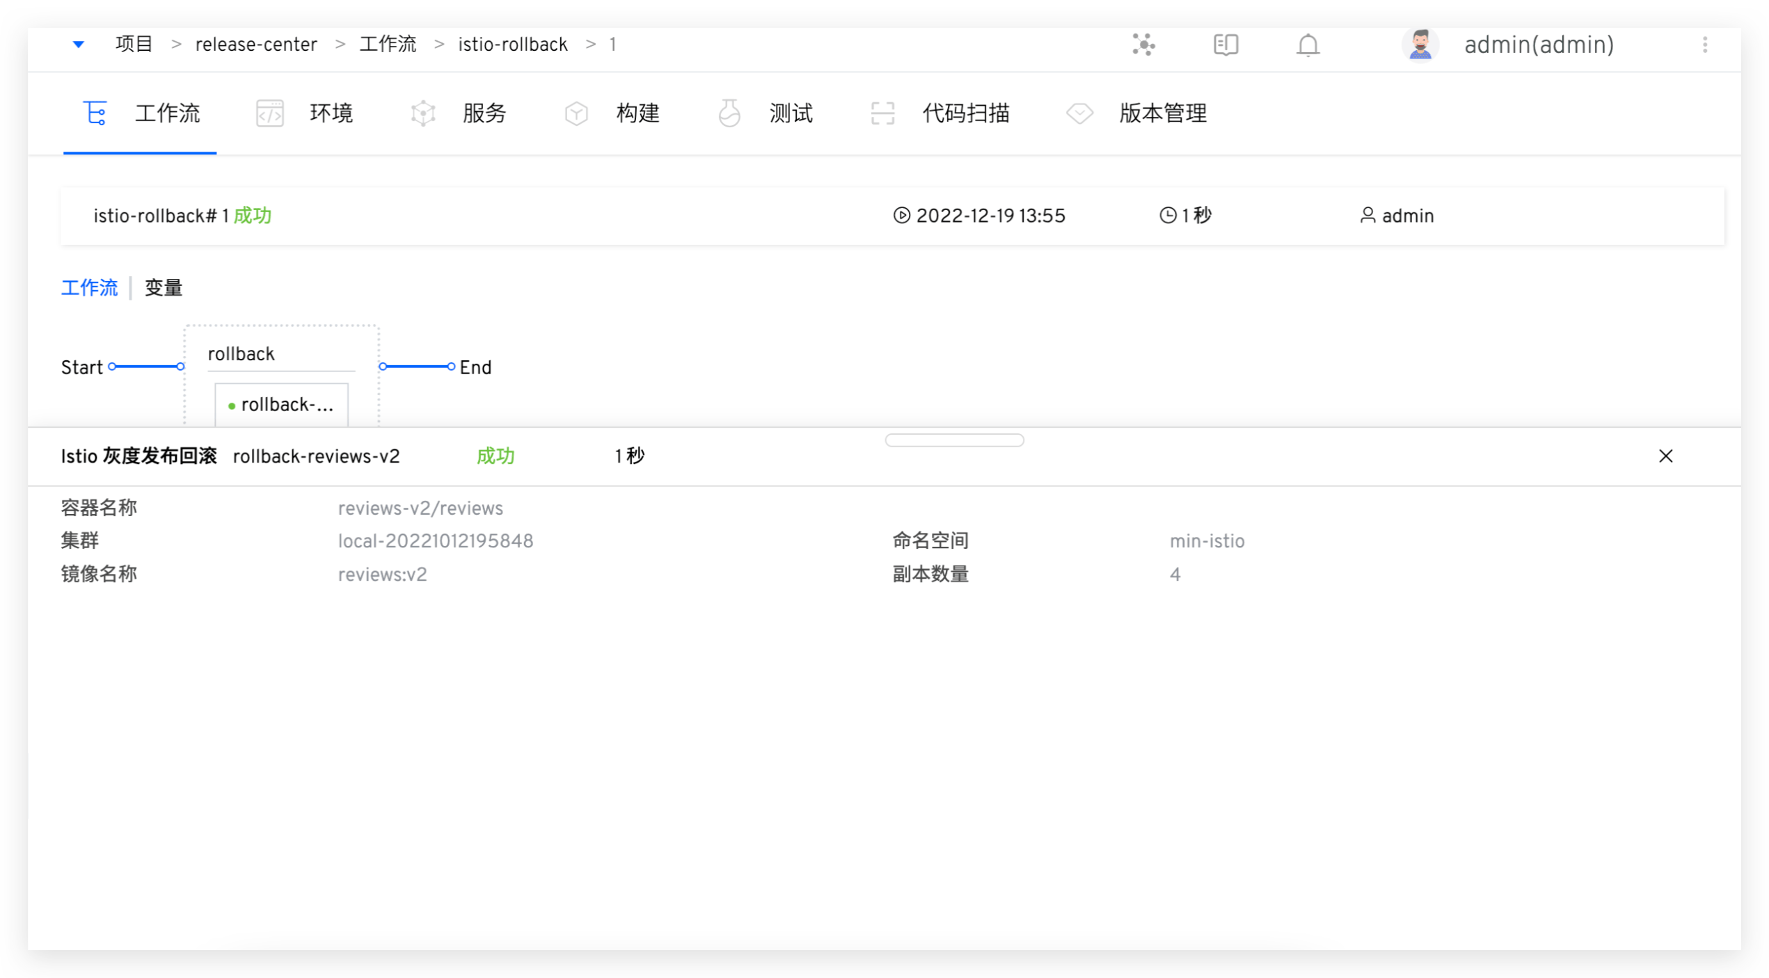Click the build cube icon

pos(576,113)
